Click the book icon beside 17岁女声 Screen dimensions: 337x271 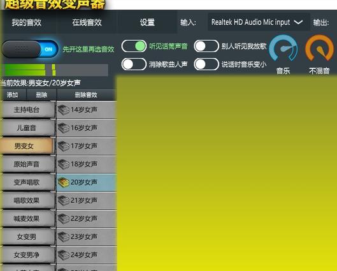[x=64, y=146]
